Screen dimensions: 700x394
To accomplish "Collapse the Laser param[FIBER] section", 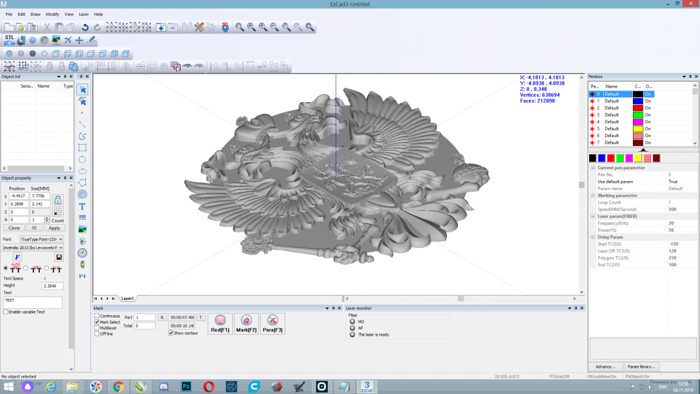I will (593, 216).
